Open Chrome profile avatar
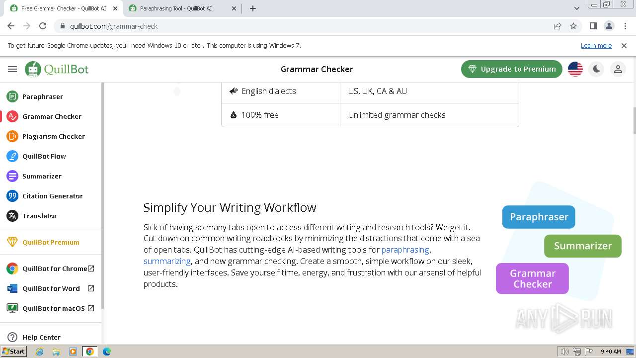Image resolution: width=636 pixels, height=358 pixels. (x=609, y=26)
